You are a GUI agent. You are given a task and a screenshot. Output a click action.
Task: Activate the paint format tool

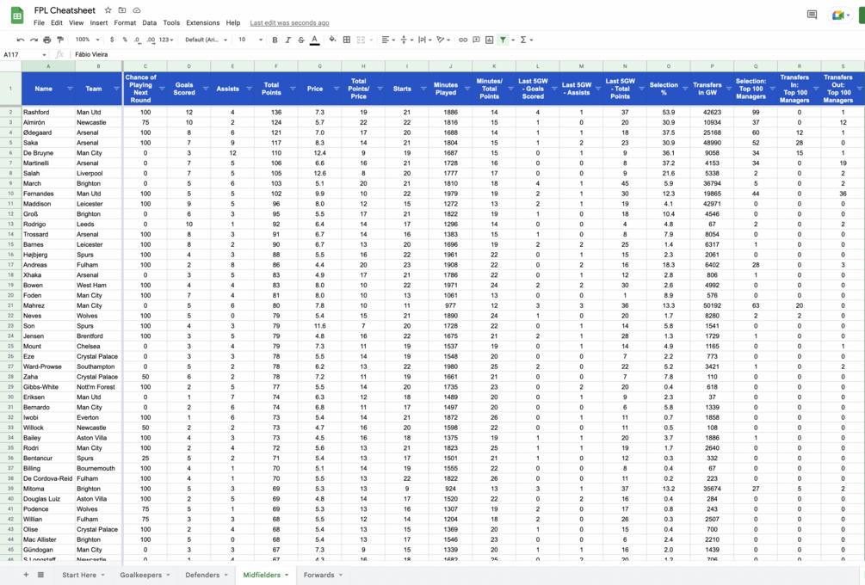click(60, 40)
